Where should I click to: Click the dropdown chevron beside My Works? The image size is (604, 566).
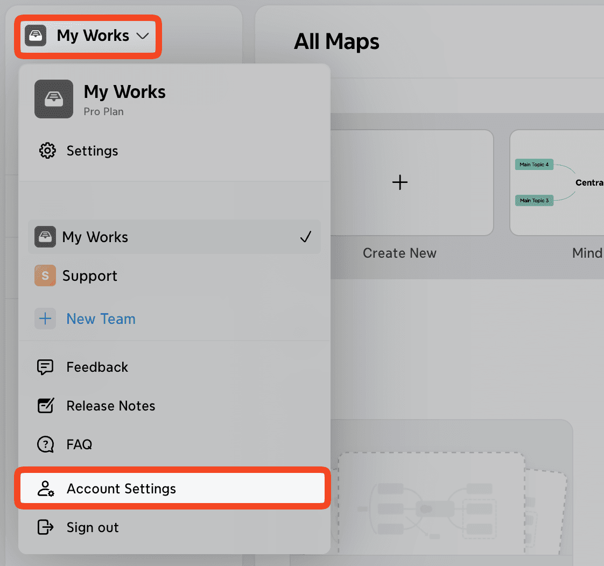coord(143,36)
